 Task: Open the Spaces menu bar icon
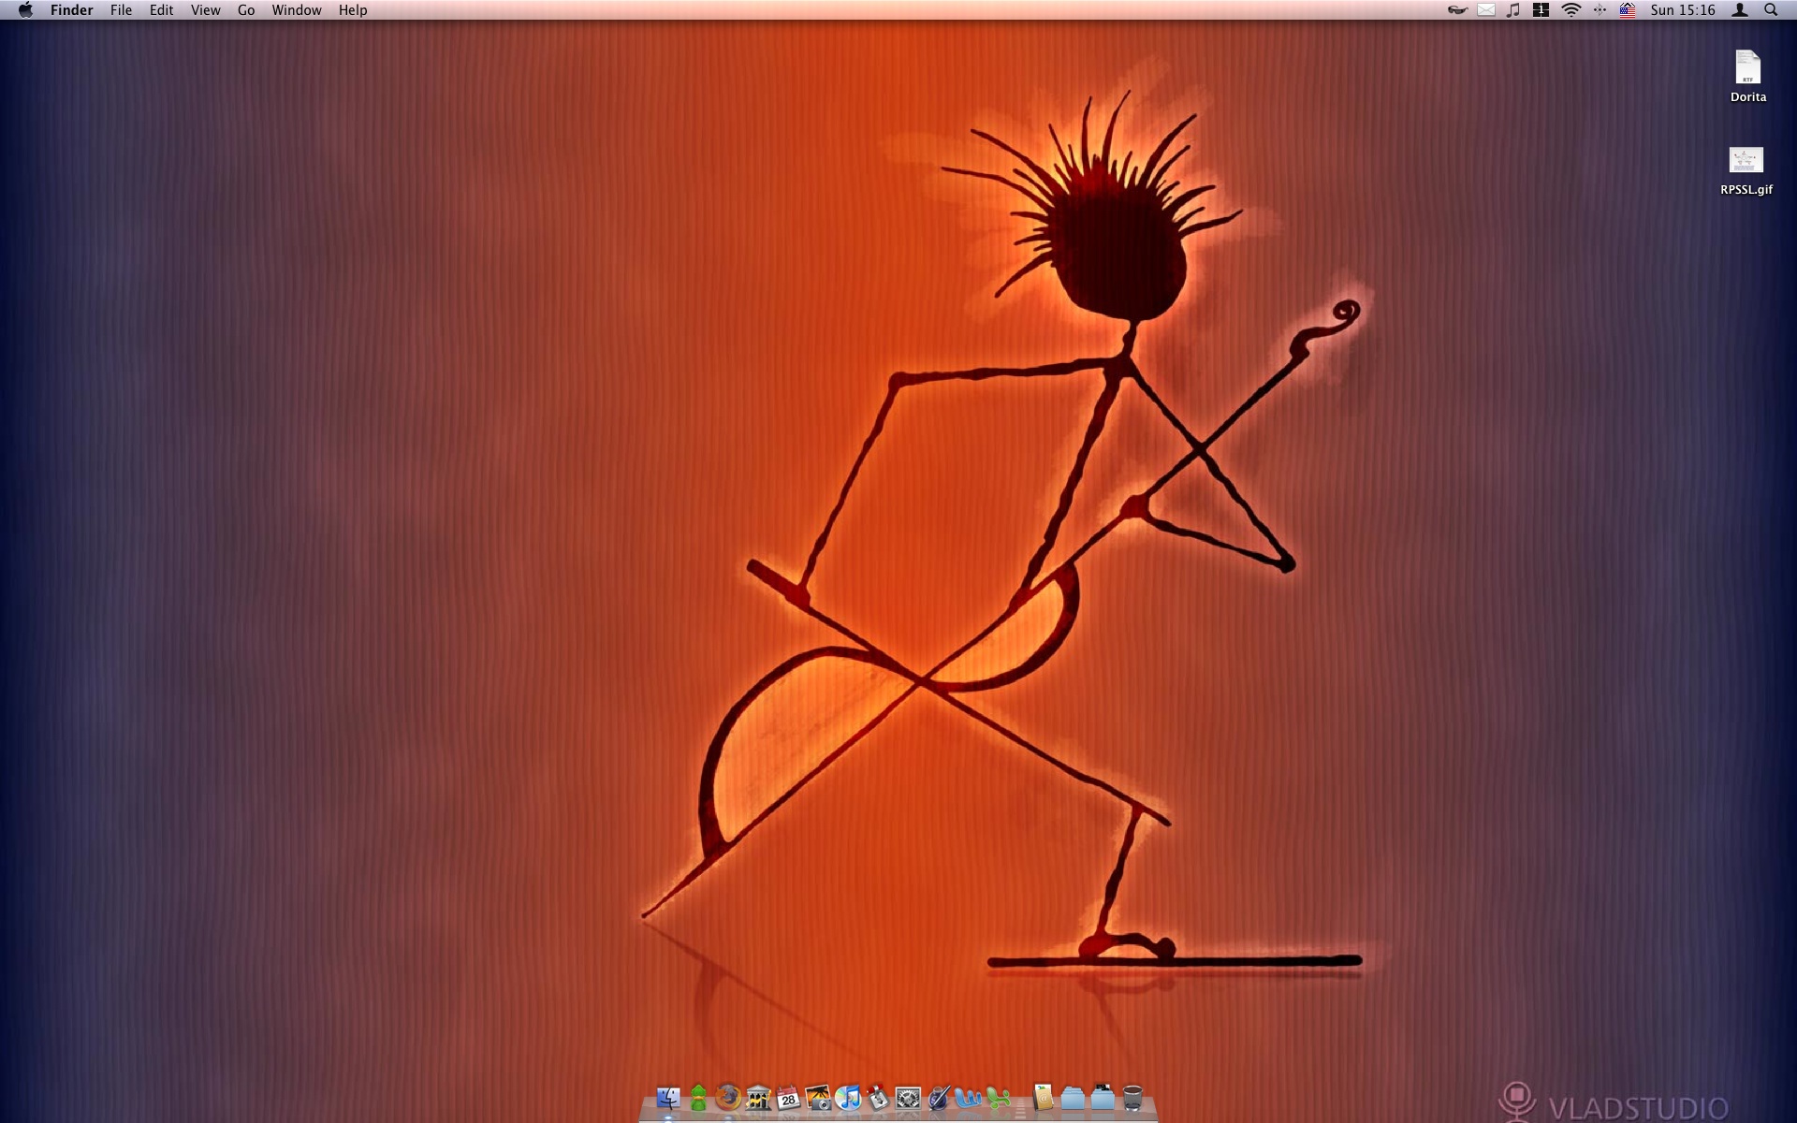coord(1541,10)
